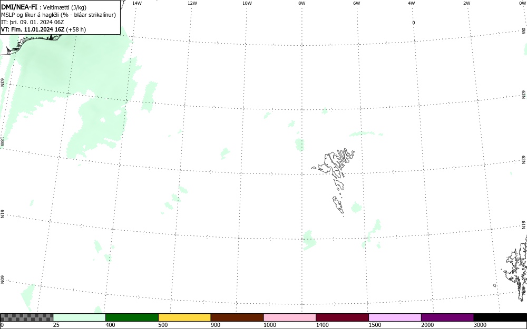This screenshot has height=329, width=527.
Task: Click the dark green 400–500 legend swatch
Action: tap(132, 317)
